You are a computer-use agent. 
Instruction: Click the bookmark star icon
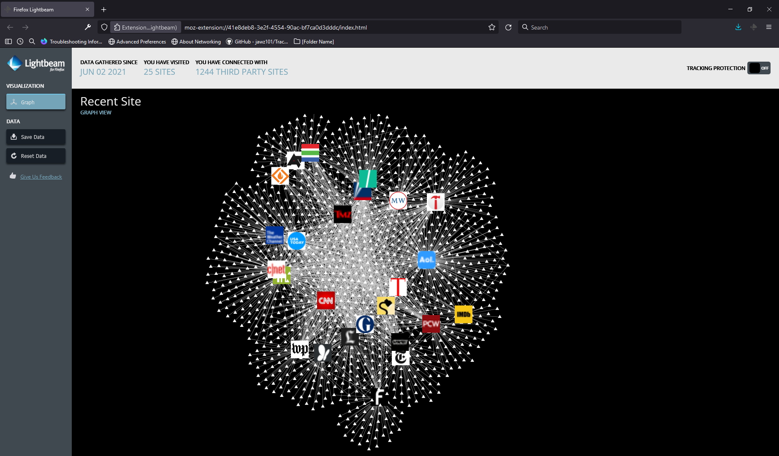pos(492,27)
